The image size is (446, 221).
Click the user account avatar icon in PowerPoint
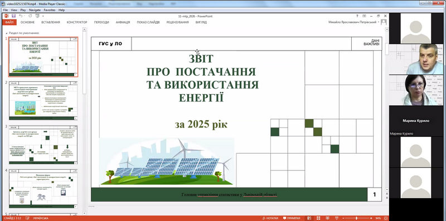coord(384,22)
